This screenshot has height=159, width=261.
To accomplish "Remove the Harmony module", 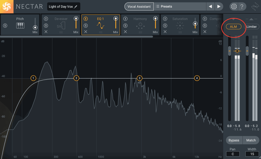I will [x=125, y=32].
